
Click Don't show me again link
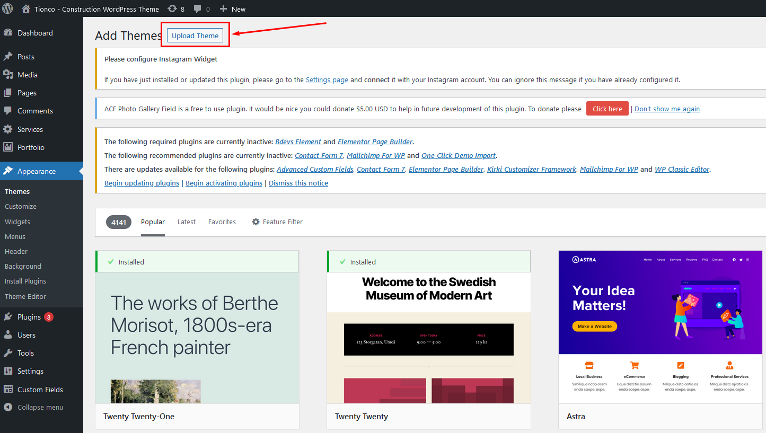(x=667, y=109)
